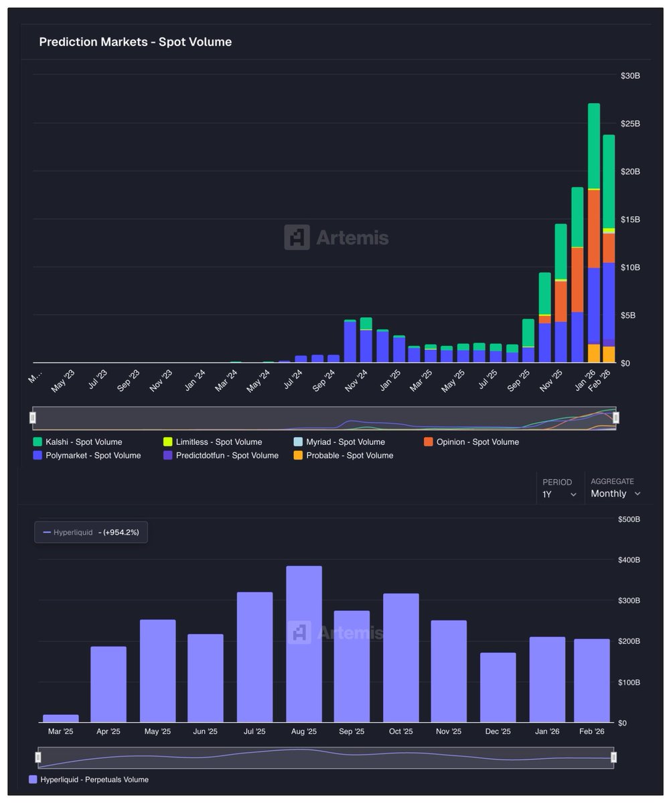Open the Period dropdown showing 1Y
Image resolution: width=671 pixels, height=803 pixels.
pos(560,493)
